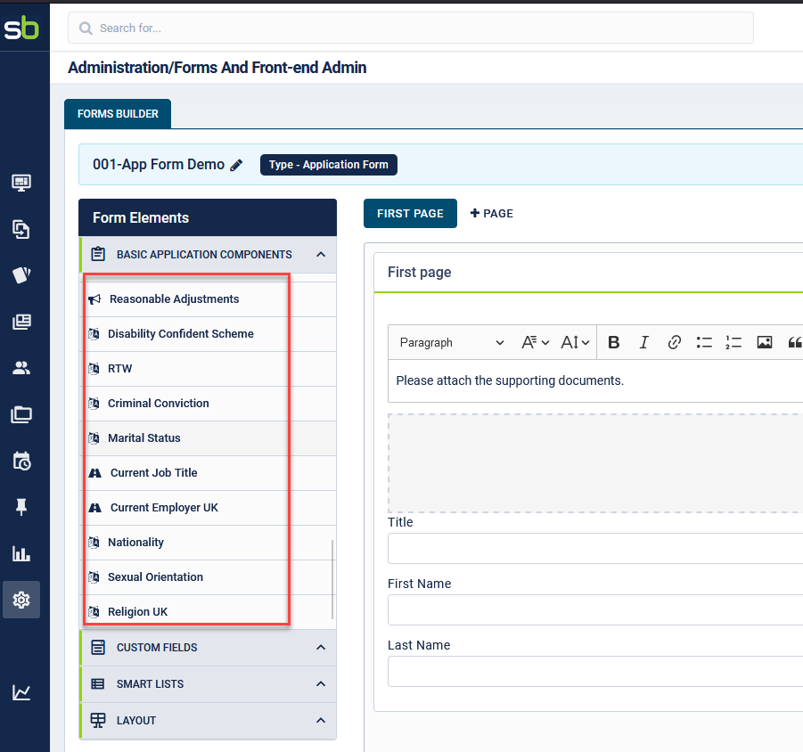Select the Current Job Title element
The height and width of the screenshot is (752, 803).
[x=208, y=473]
